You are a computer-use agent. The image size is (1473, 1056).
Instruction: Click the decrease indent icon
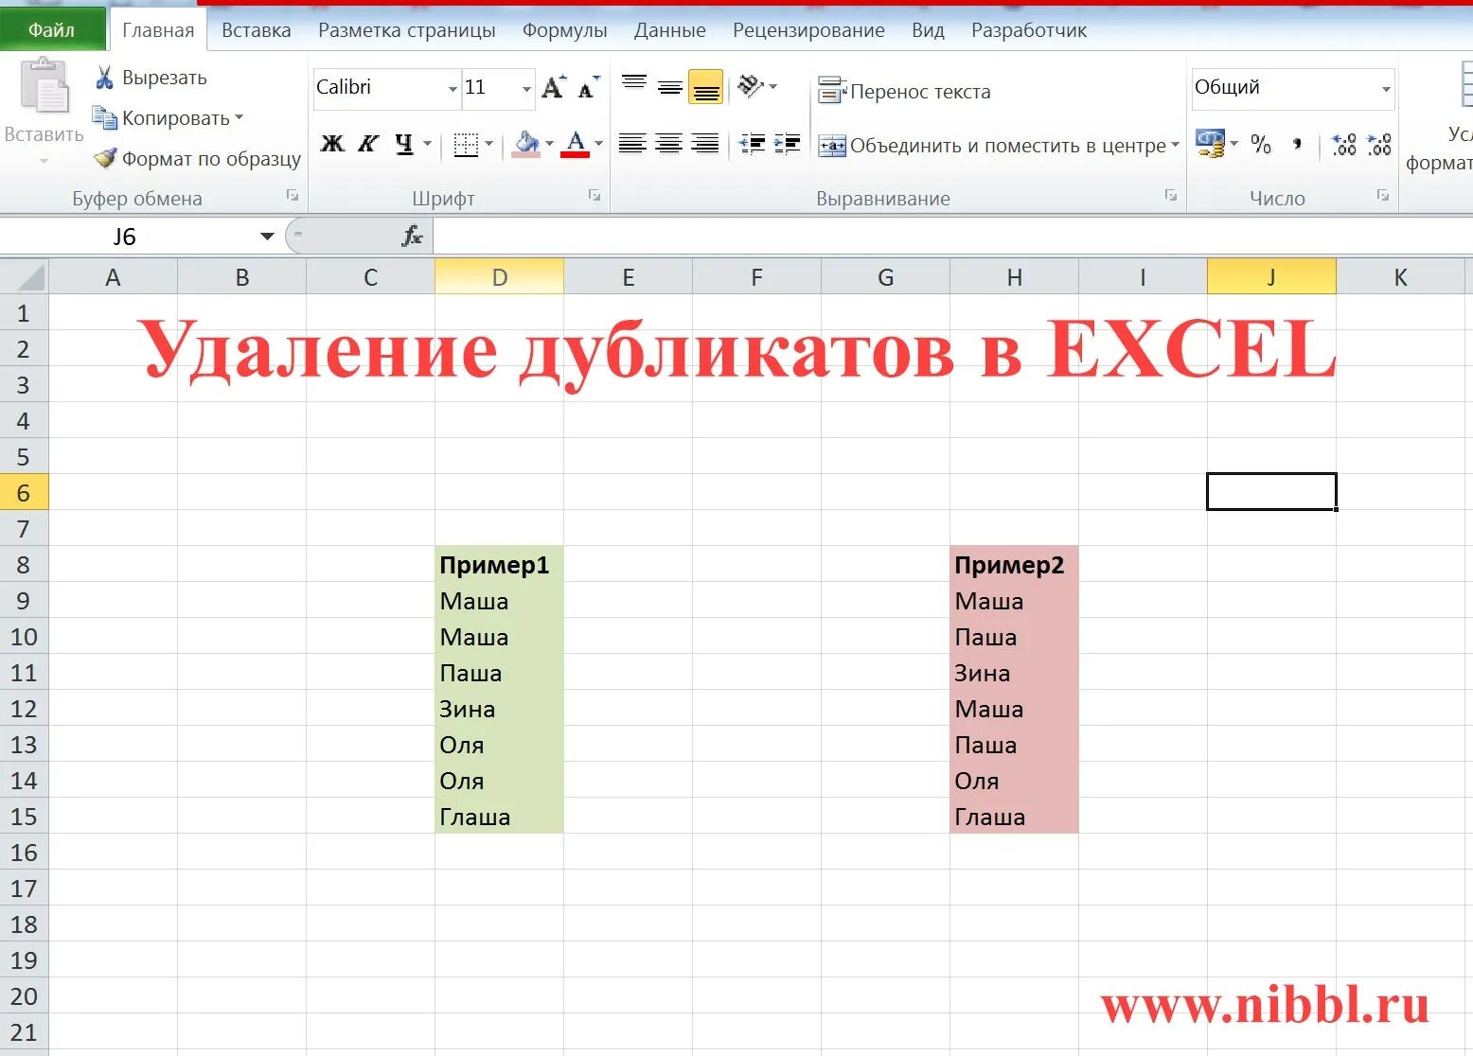click(753, 144)
